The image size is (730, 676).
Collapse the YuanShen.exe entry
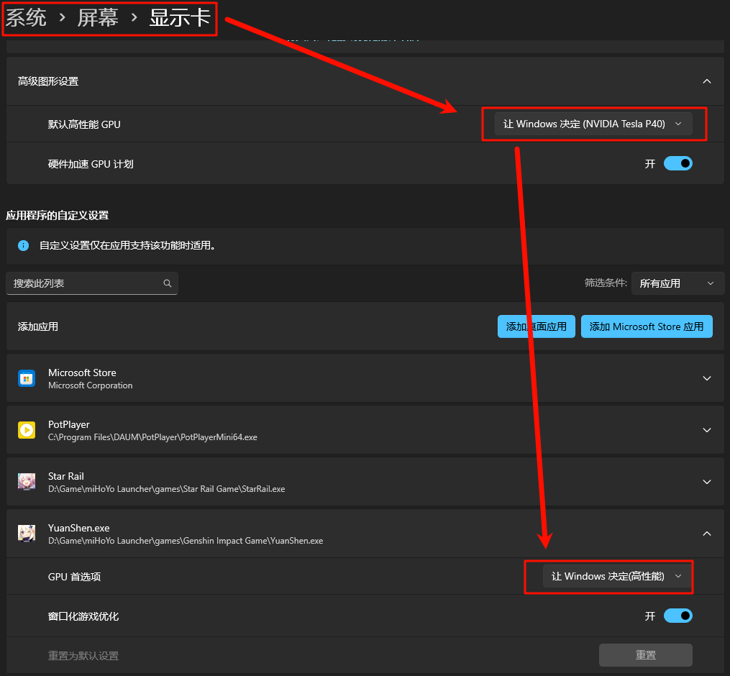pos(706,534)
